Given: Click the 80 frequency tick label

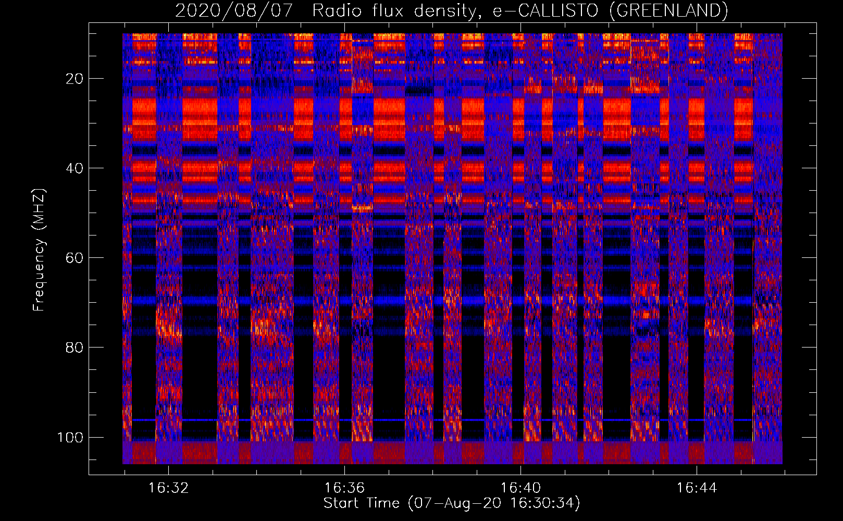Looking at the screenshot, I should click(x=75, y=348).
